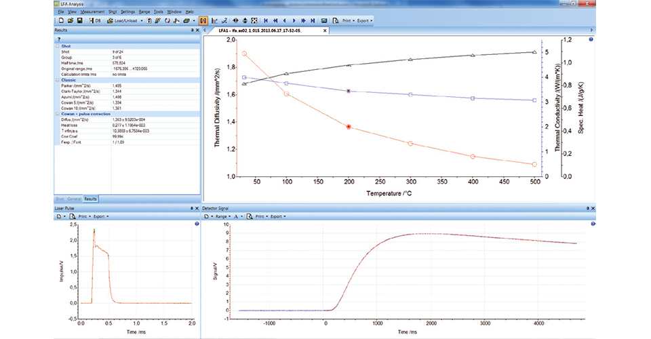Click the DB database button in toolbar
The width and height of the screenshot is (651, 339).
[95, 21]
